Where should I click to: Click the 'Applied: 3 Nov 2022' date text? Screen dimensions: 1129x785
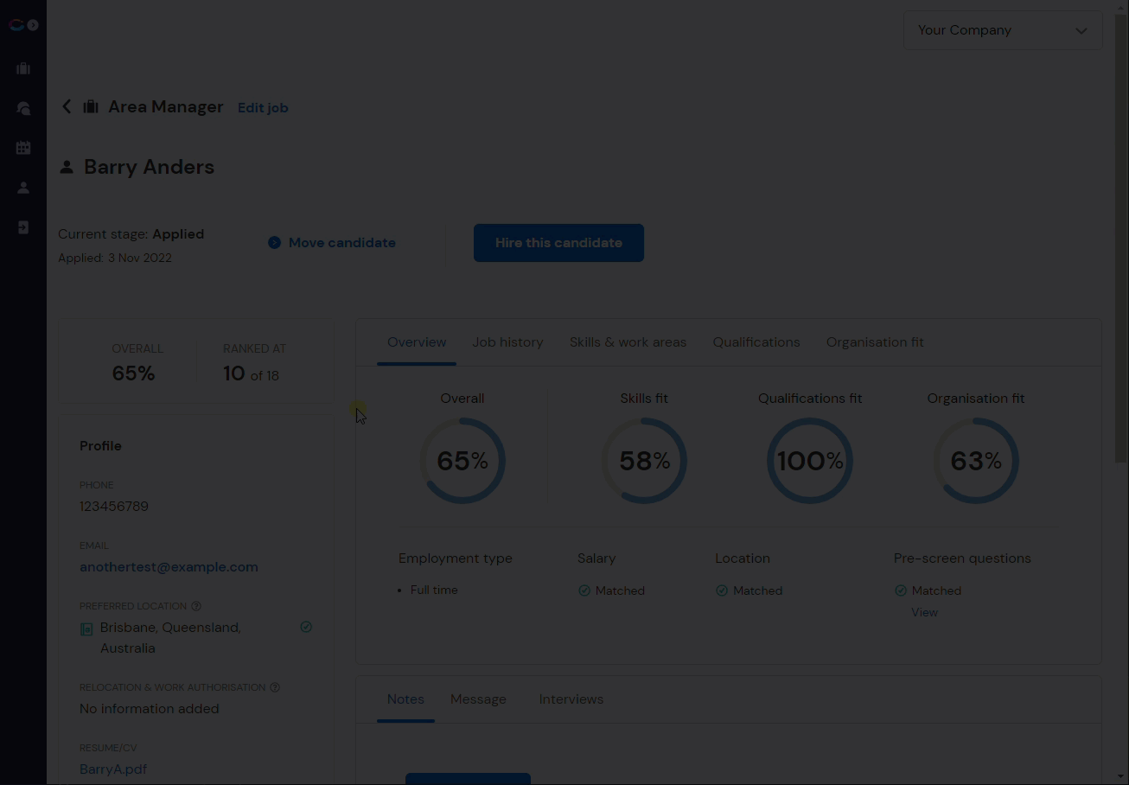coord(115,258)
